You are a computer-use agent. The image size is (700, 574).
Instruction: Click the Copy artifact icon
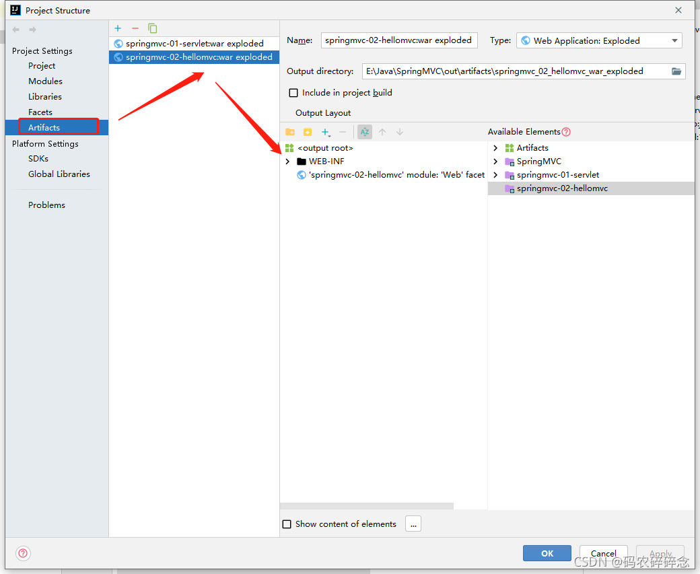pos(153,28)
